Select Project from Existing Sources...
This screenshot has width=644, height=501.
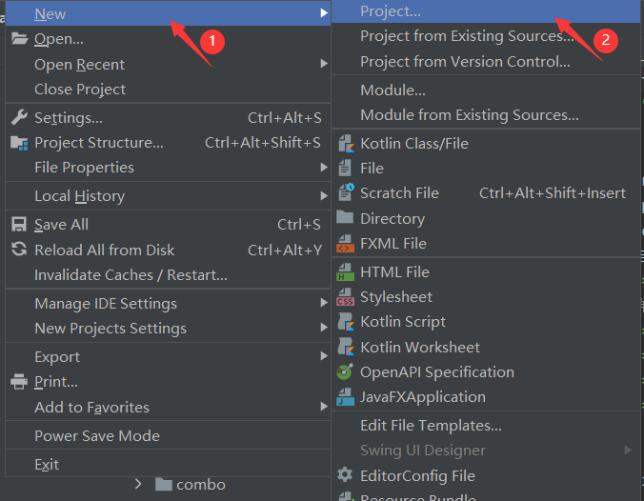pyautogui.click(x=486, y=36)
